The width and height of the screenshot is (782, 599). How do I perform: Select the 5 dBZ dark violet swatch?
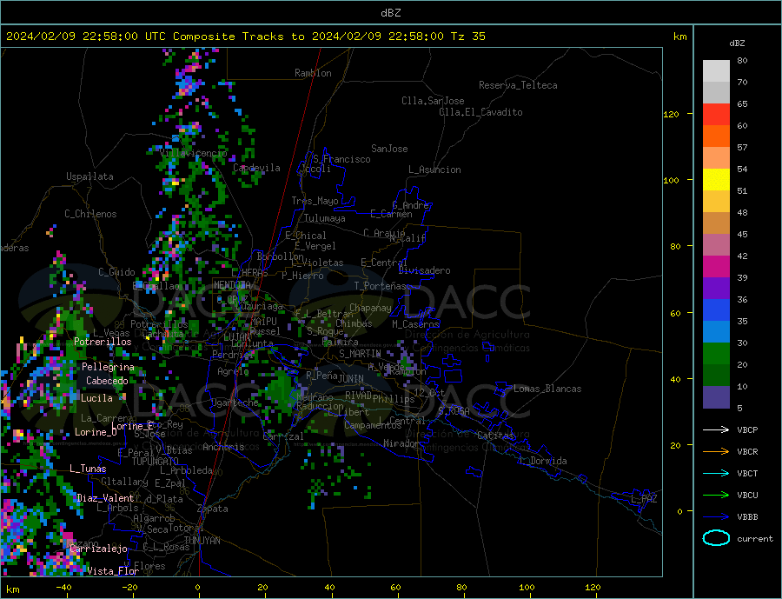(x=716, y=397)
